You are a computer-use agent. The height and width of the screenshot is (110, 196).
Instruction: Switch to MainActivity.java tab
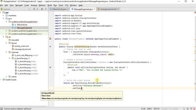[x=59, y=9]
